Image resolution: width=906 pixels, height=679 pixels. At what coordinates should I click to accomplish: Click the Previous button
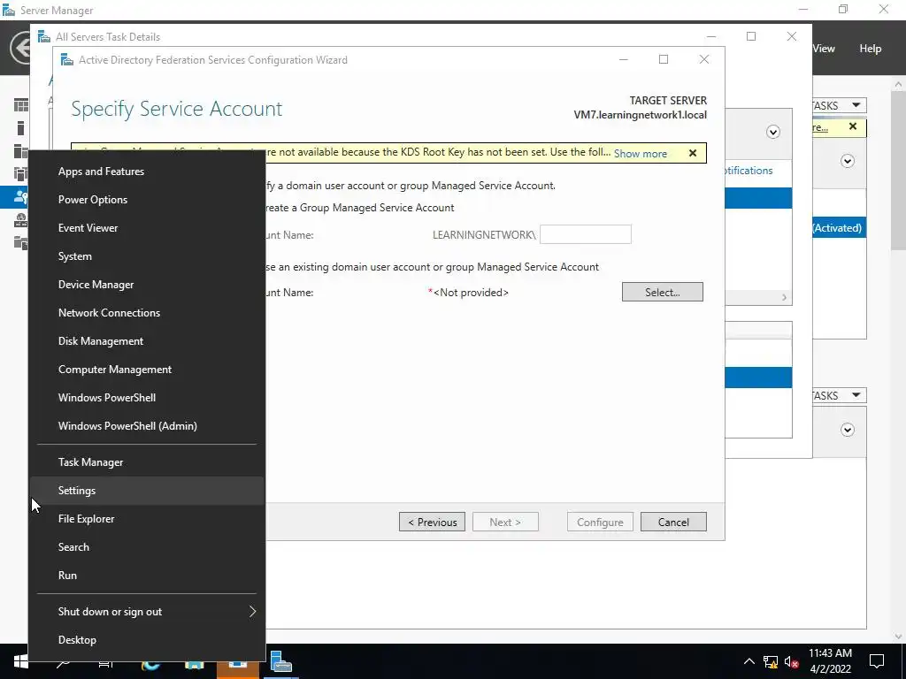[432, 522]
